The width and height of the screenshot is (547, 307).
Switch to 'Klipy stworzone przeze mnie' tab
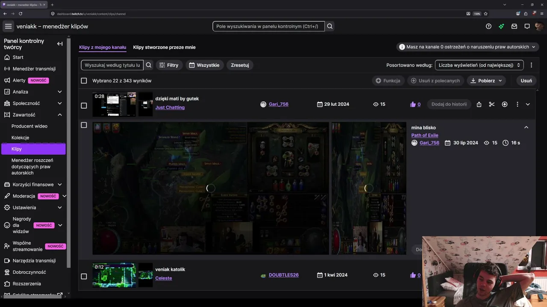pos(164,47)
